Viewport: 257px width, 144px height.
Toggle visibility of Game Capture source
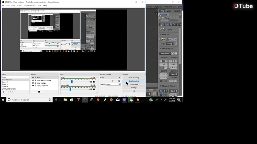click(x=33, y=83)
